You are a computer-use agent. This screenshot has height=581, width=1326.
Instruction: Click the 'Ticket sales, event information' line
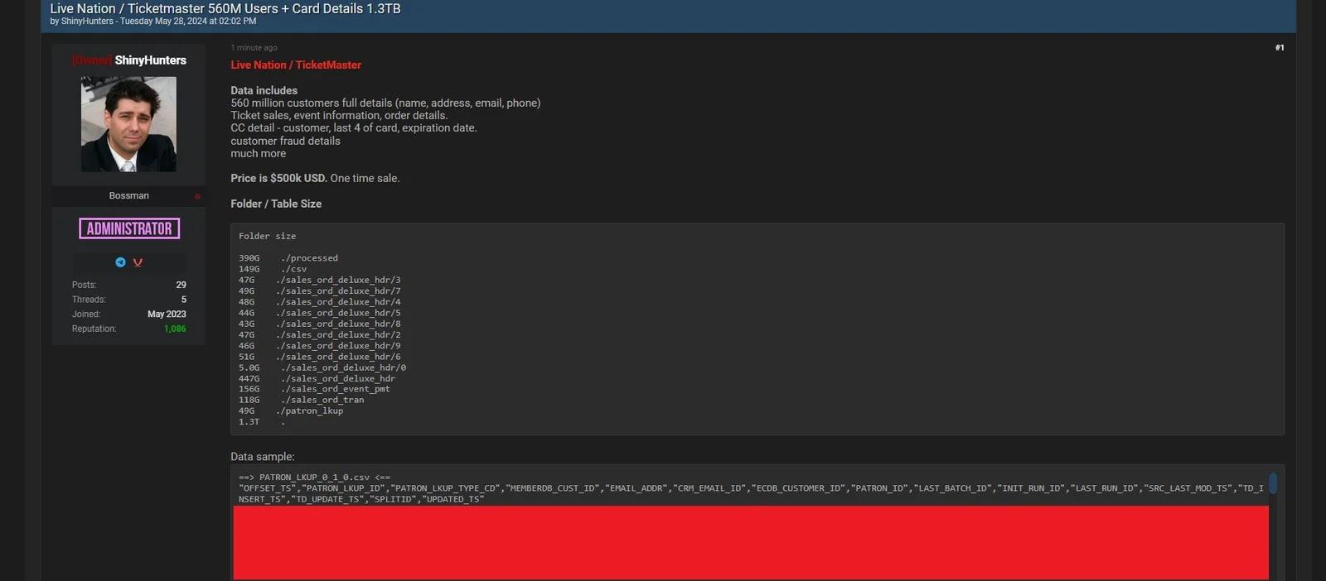[x=339, y=116]
